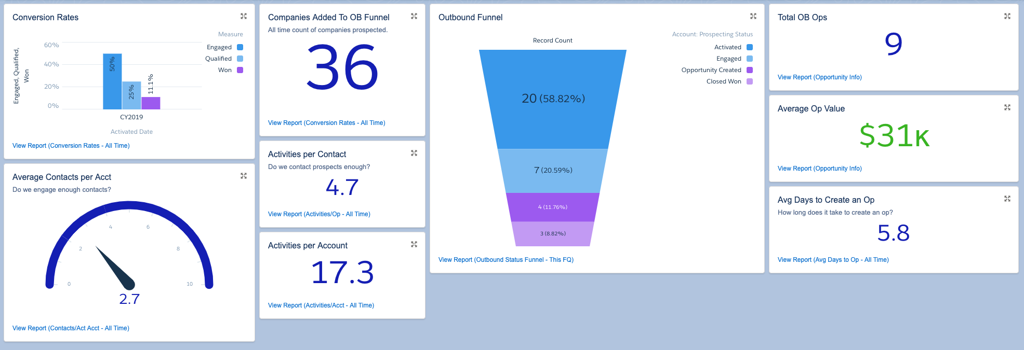This screenshot has height=350, width=1024.
Task: Click the Engaged legend color swatch in Conversion Rates
Action: click(x=240, y=47)
